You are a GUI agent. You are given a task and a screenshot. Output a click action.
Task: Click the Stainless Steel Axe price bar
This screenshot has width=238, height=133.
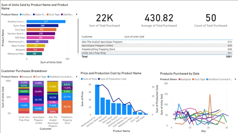coord(103,106)
